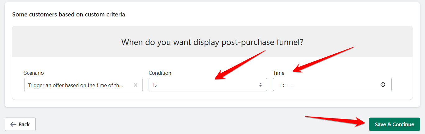Click the Condition field label
Image resolution: width=425 pixels, height=134 pixels.
click(160, 73)
